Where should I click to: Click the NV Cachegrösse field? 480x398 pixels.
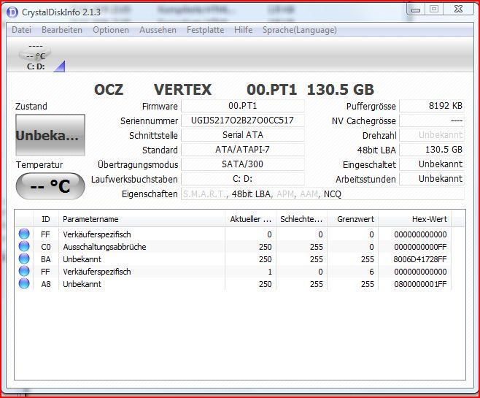pyautogui.click(x=432, y=120)
